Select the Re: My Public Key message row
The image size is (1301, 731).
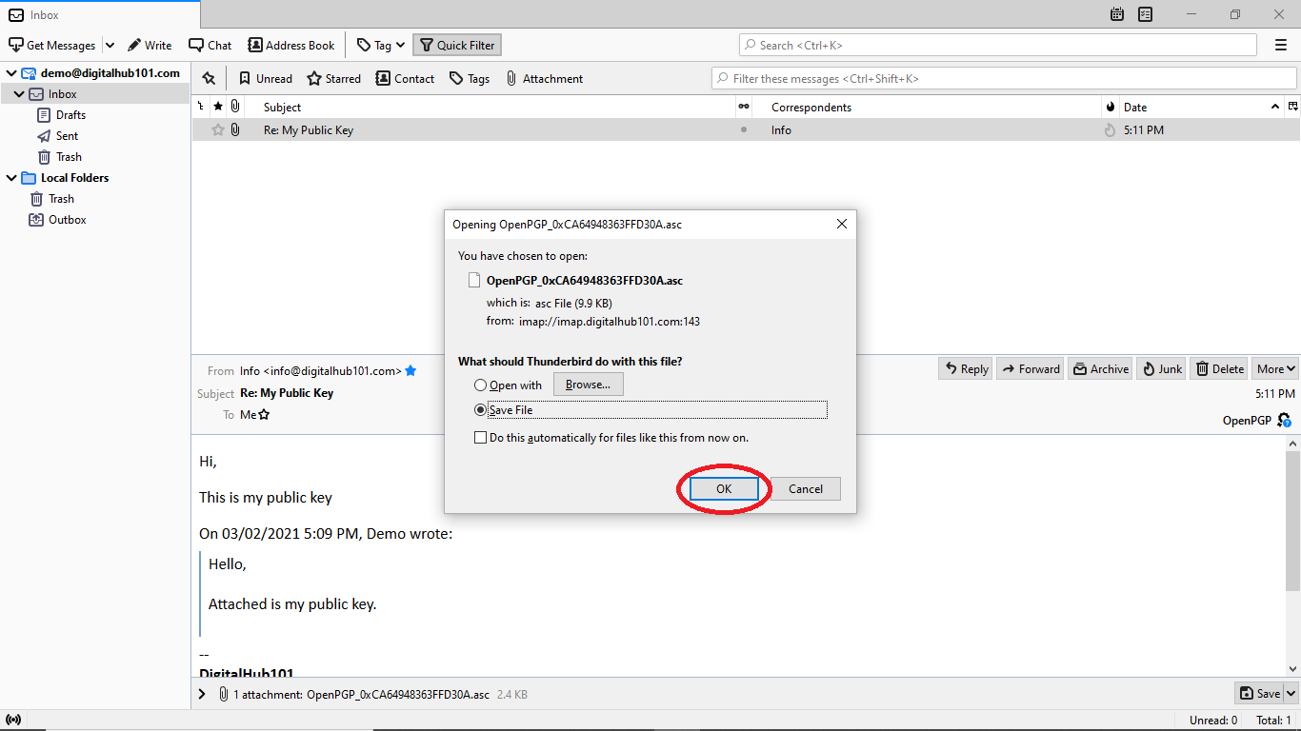pyautogui.click(x=746, y=130)
